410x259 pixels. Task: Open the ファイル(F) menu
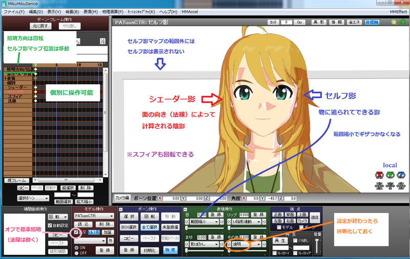tap(14, 12)
